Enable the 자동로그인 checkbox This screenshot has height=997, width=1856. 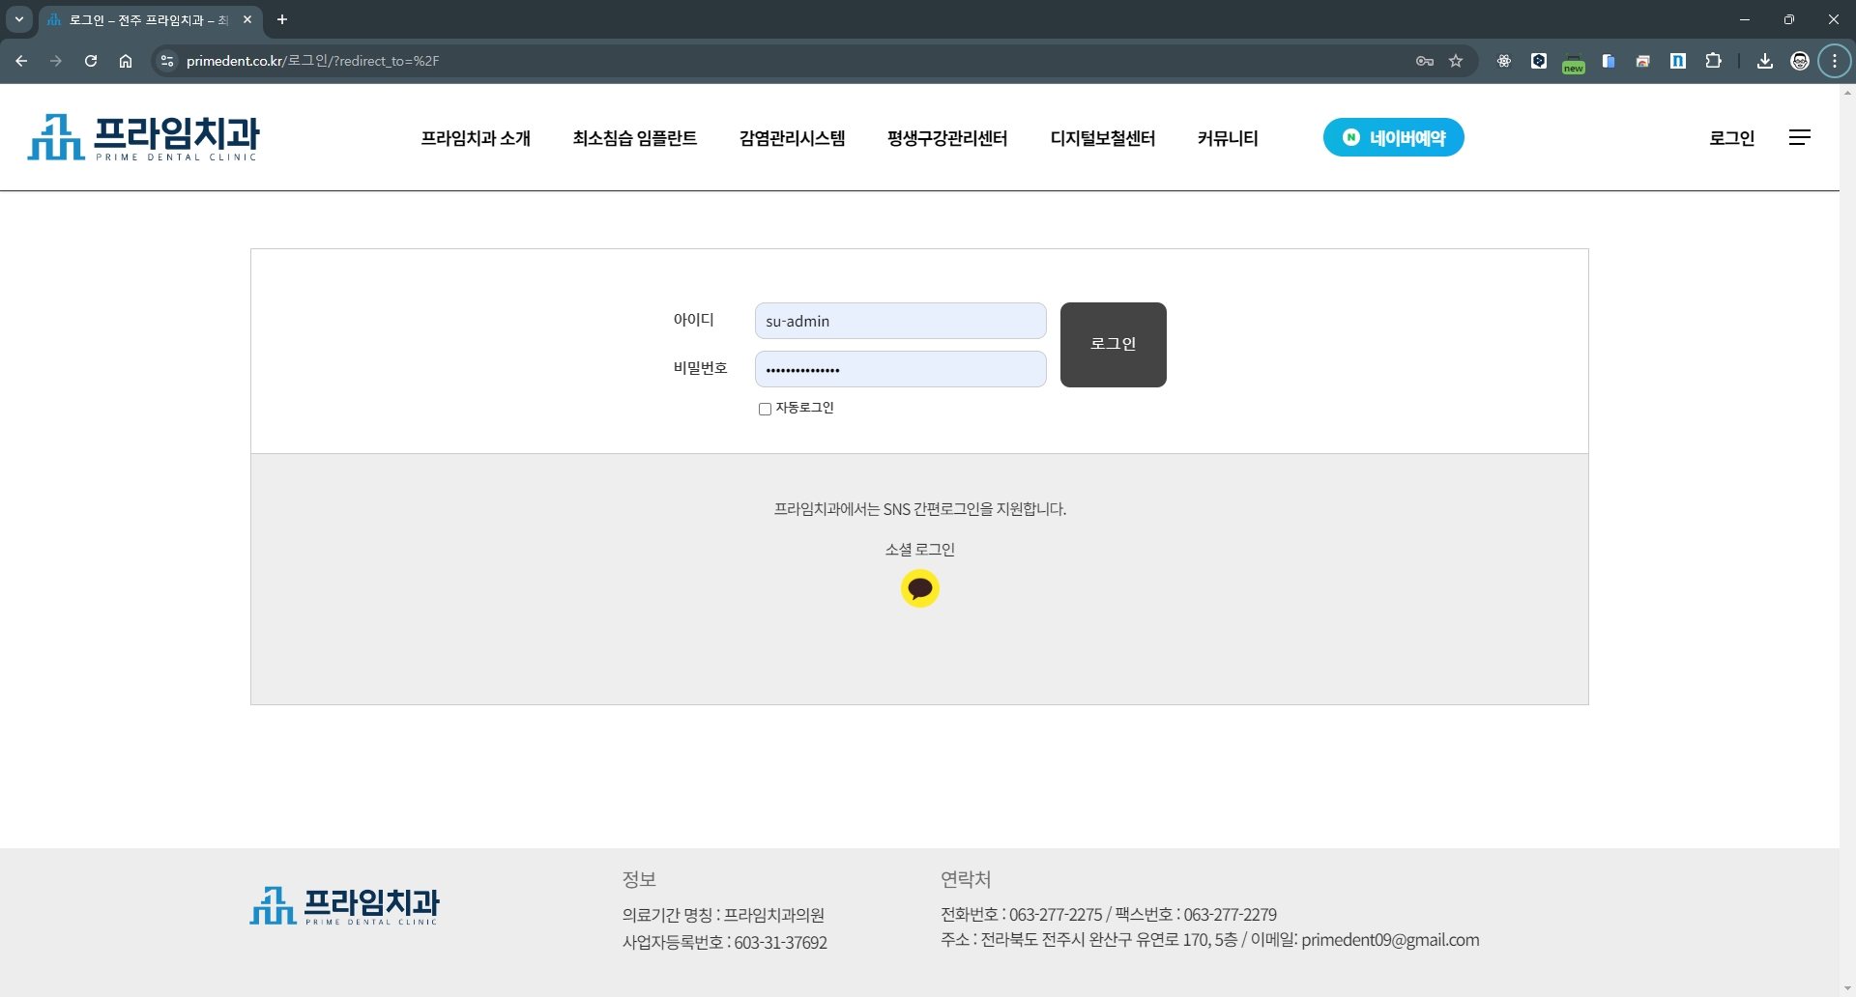(x=765, y=409)
